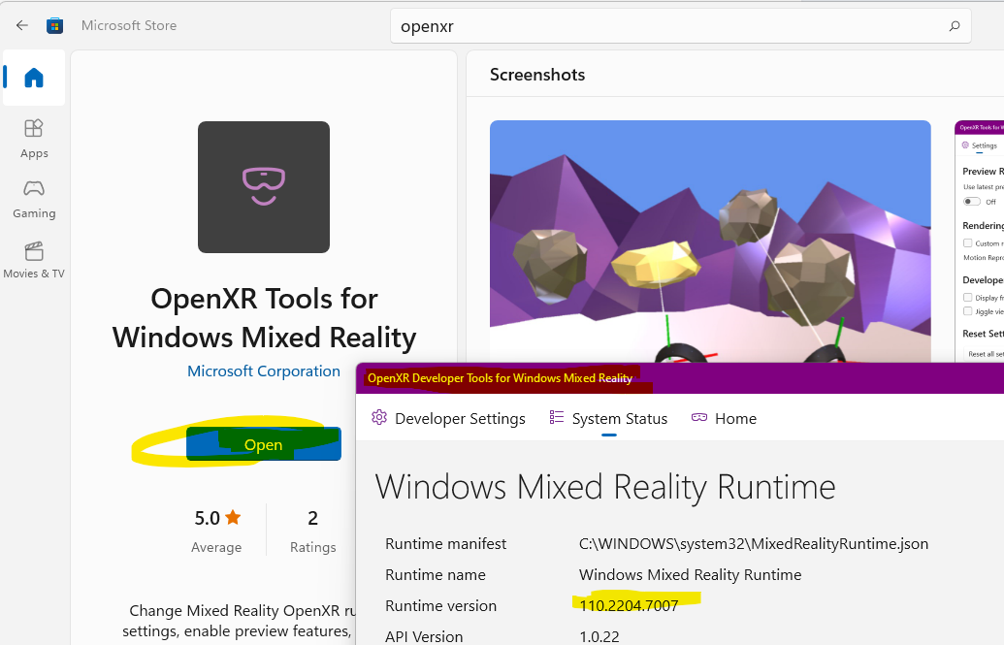Open the rocks scene screenshot thumbnail
Screen dimensions: 1004x645
710,242
